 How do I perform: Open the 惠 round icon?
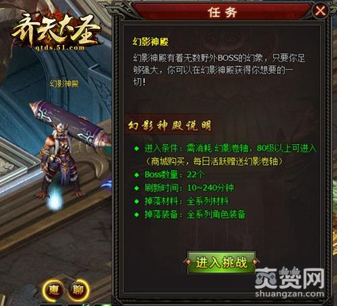[x=53, y=290]
